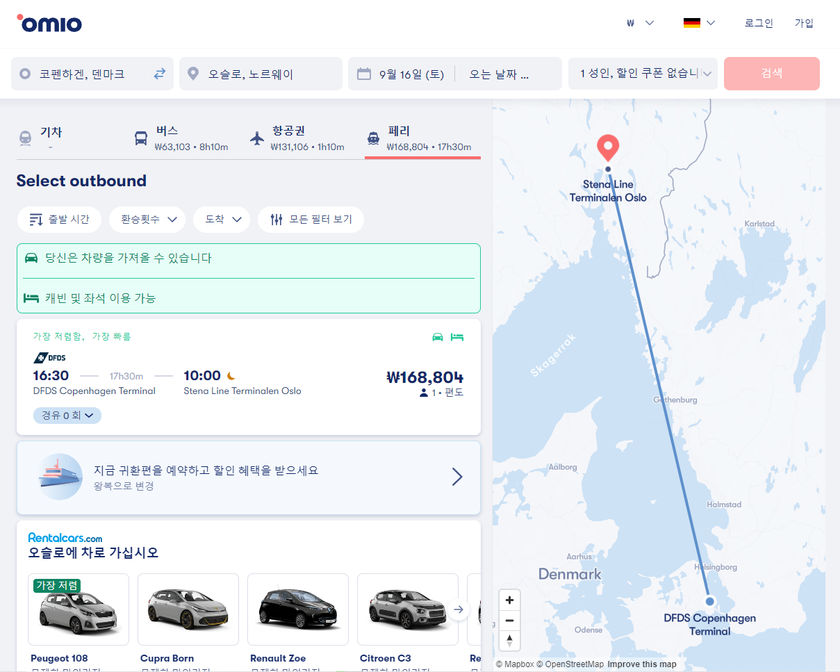
Task: Click the Omio logo
Action: (x=49, y=24)
